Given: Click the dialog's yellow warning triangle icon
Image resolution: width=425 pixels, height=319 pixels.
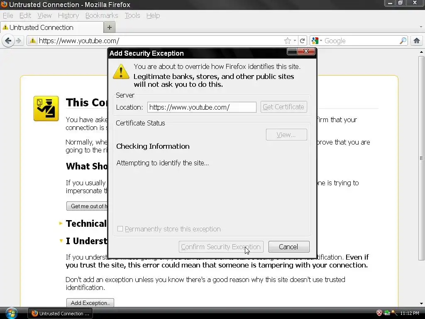Looking at the screenshot, I should coord(121,71).
